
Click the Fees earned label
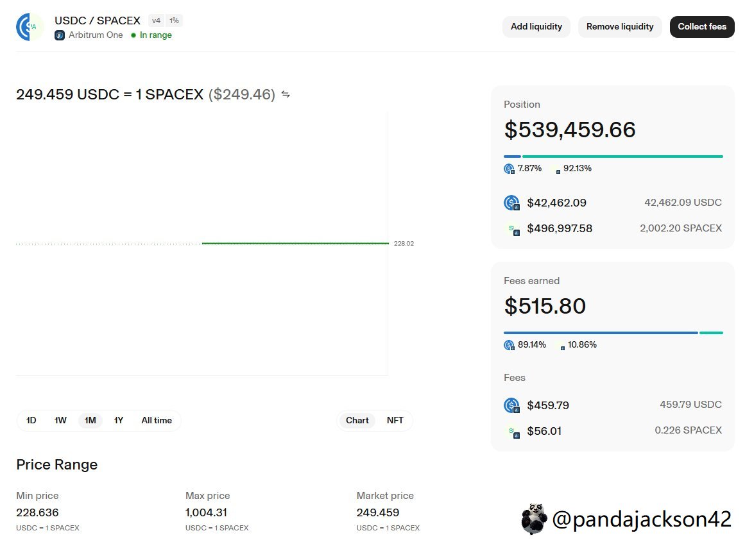[532, 281]
